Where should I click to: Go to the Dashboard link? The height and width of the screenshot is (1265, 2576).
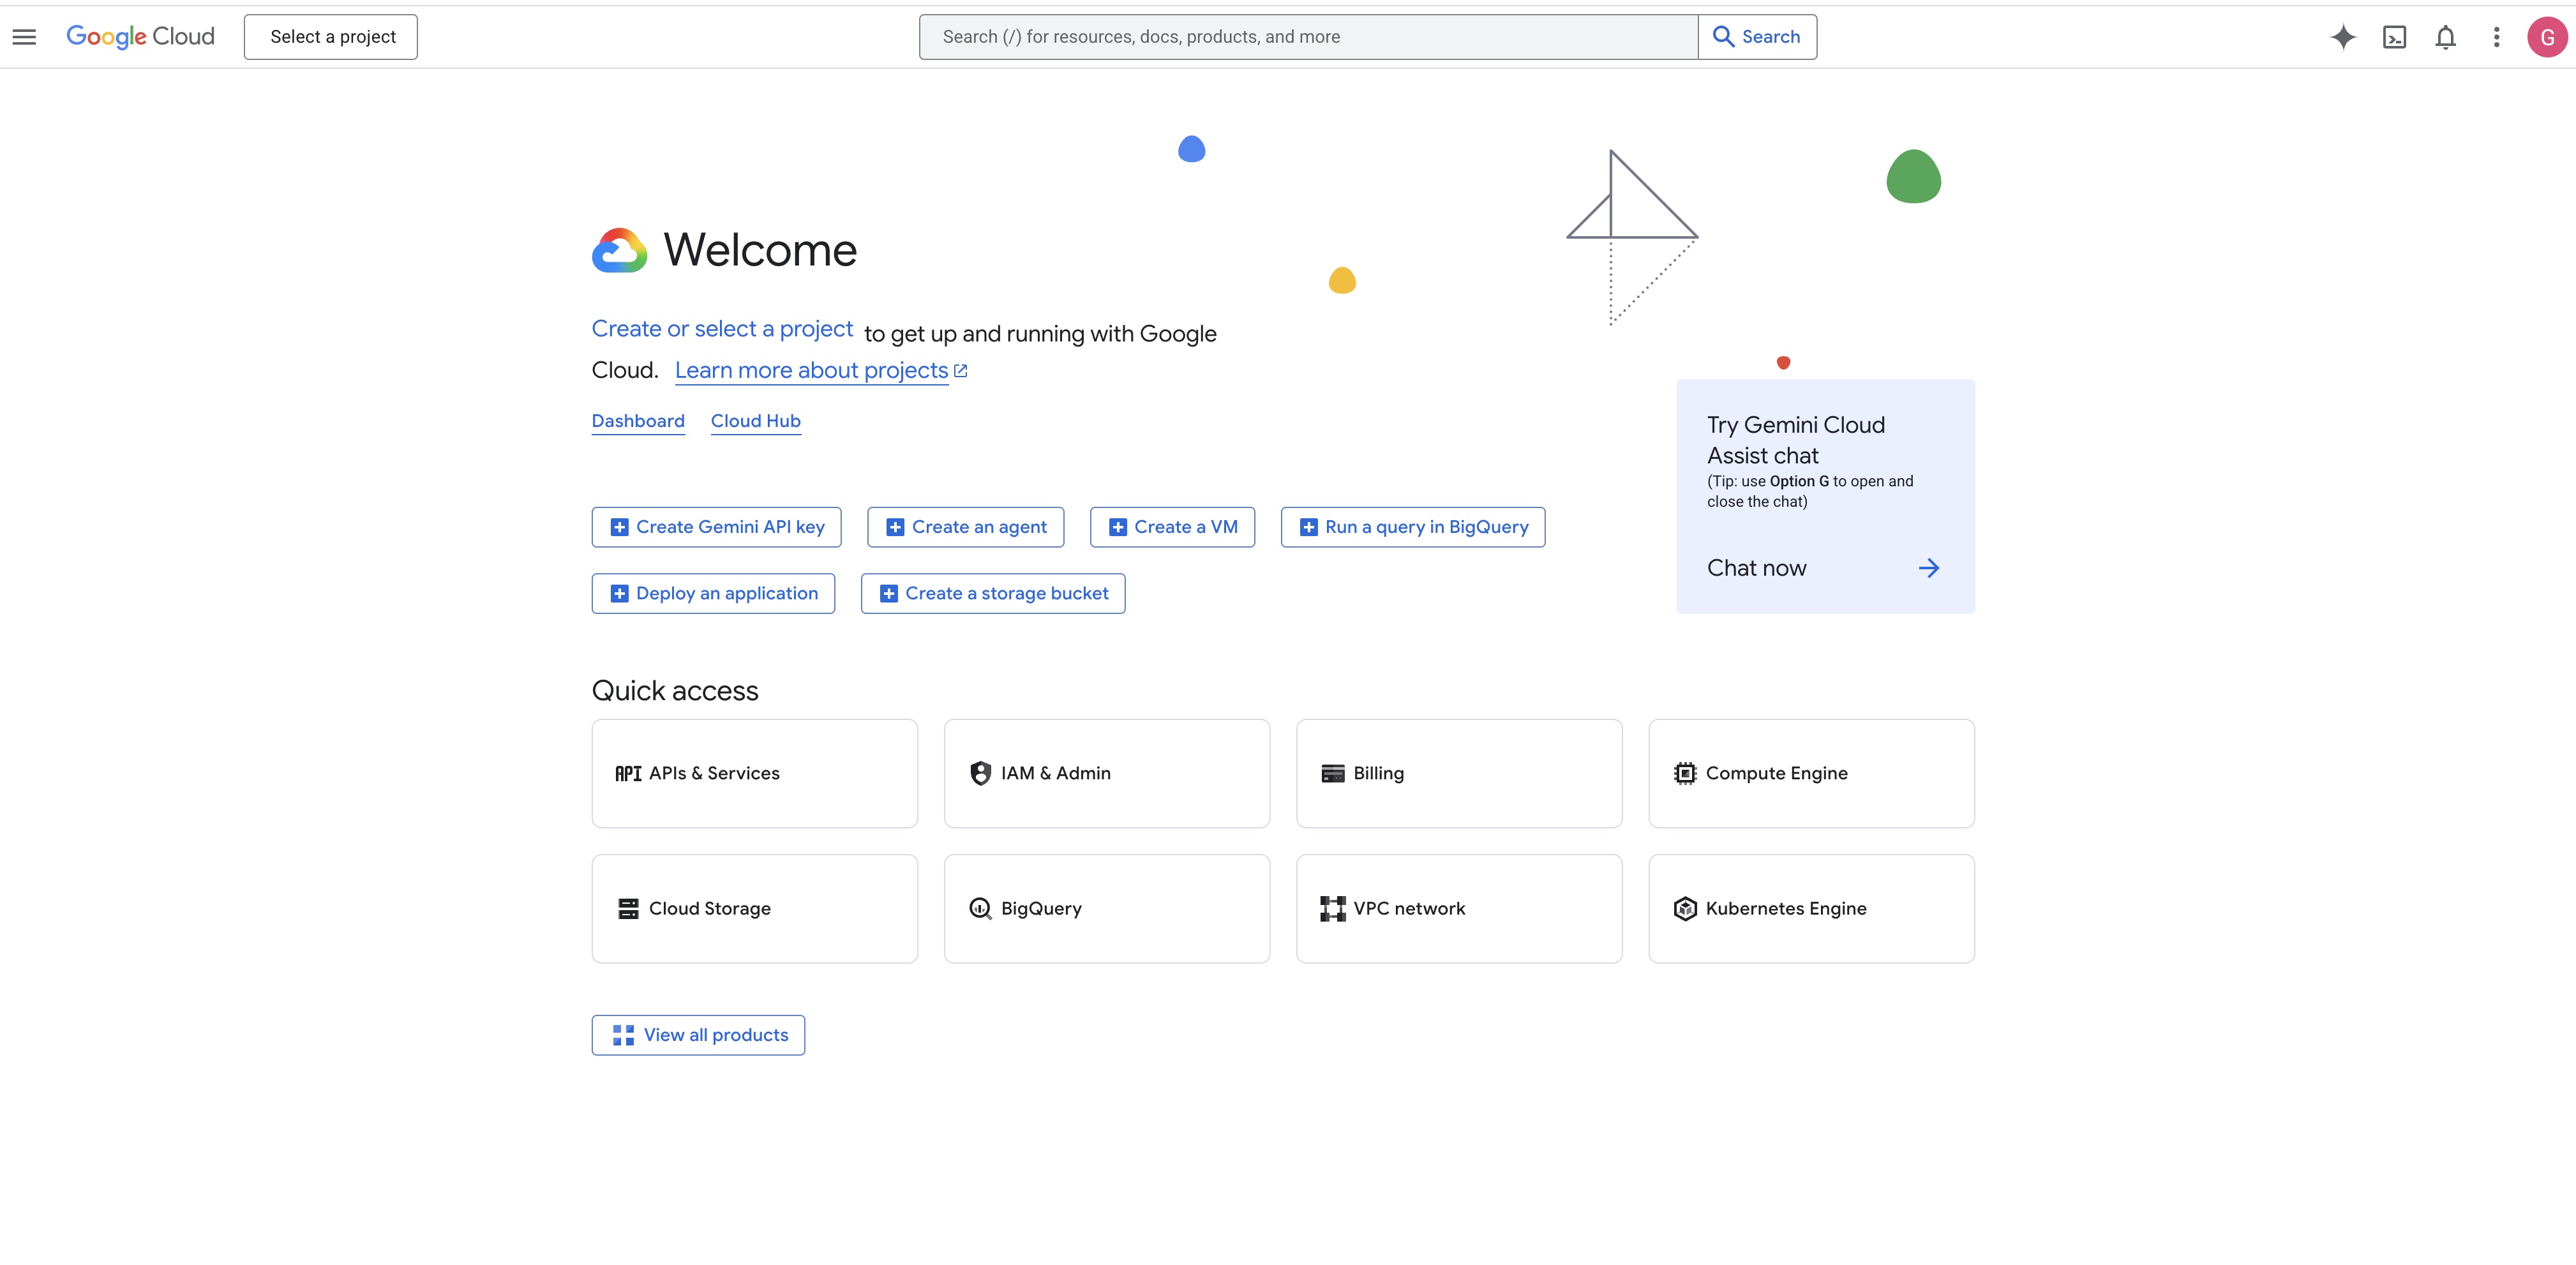click(638, 421)
